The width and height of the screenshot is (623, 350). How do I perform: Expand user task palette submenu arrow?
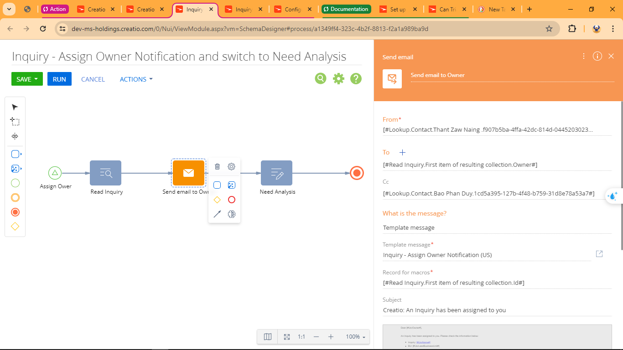[21, 154]
